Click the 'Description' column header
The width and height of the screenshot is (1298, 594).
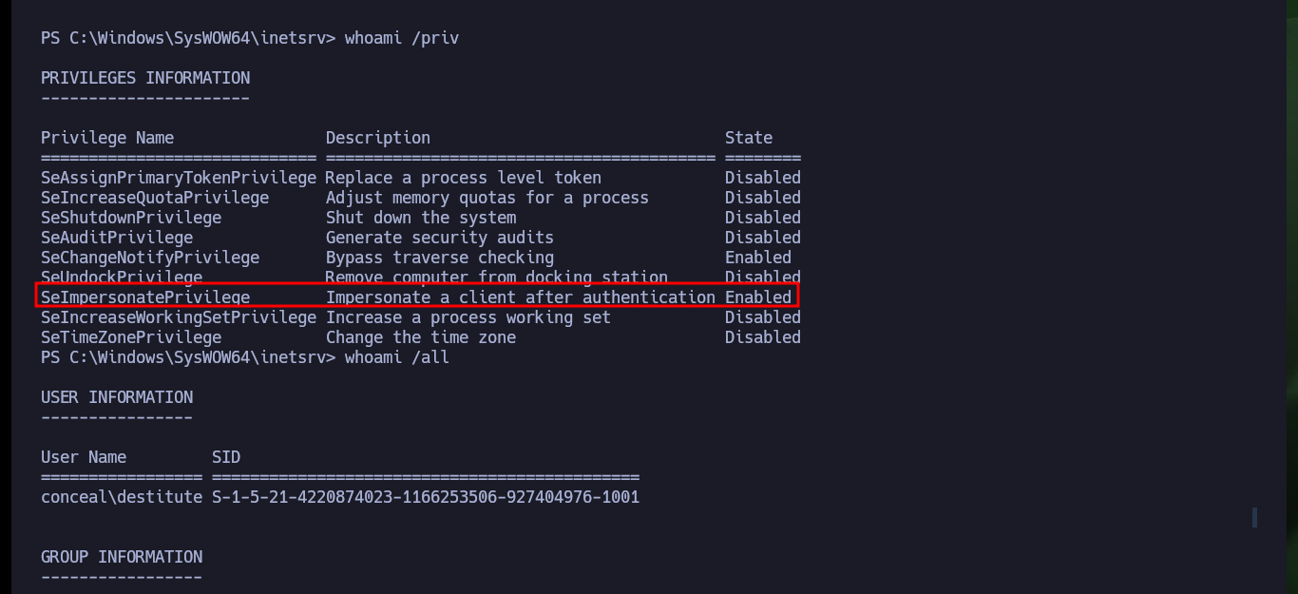378,138
